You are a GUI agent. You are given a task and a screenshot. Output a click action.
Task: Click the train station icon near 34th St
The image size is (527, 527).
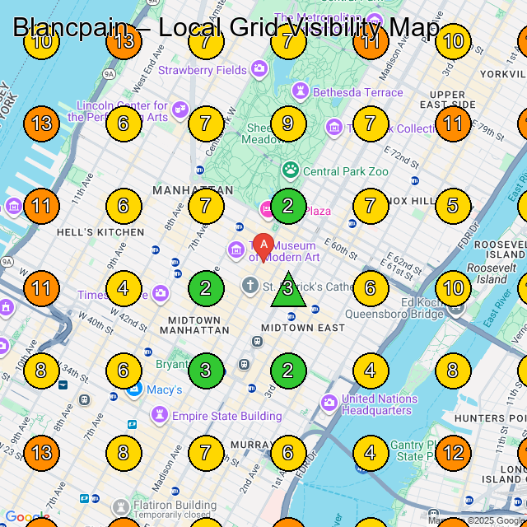pyautogui.click(x=84, y=400)
